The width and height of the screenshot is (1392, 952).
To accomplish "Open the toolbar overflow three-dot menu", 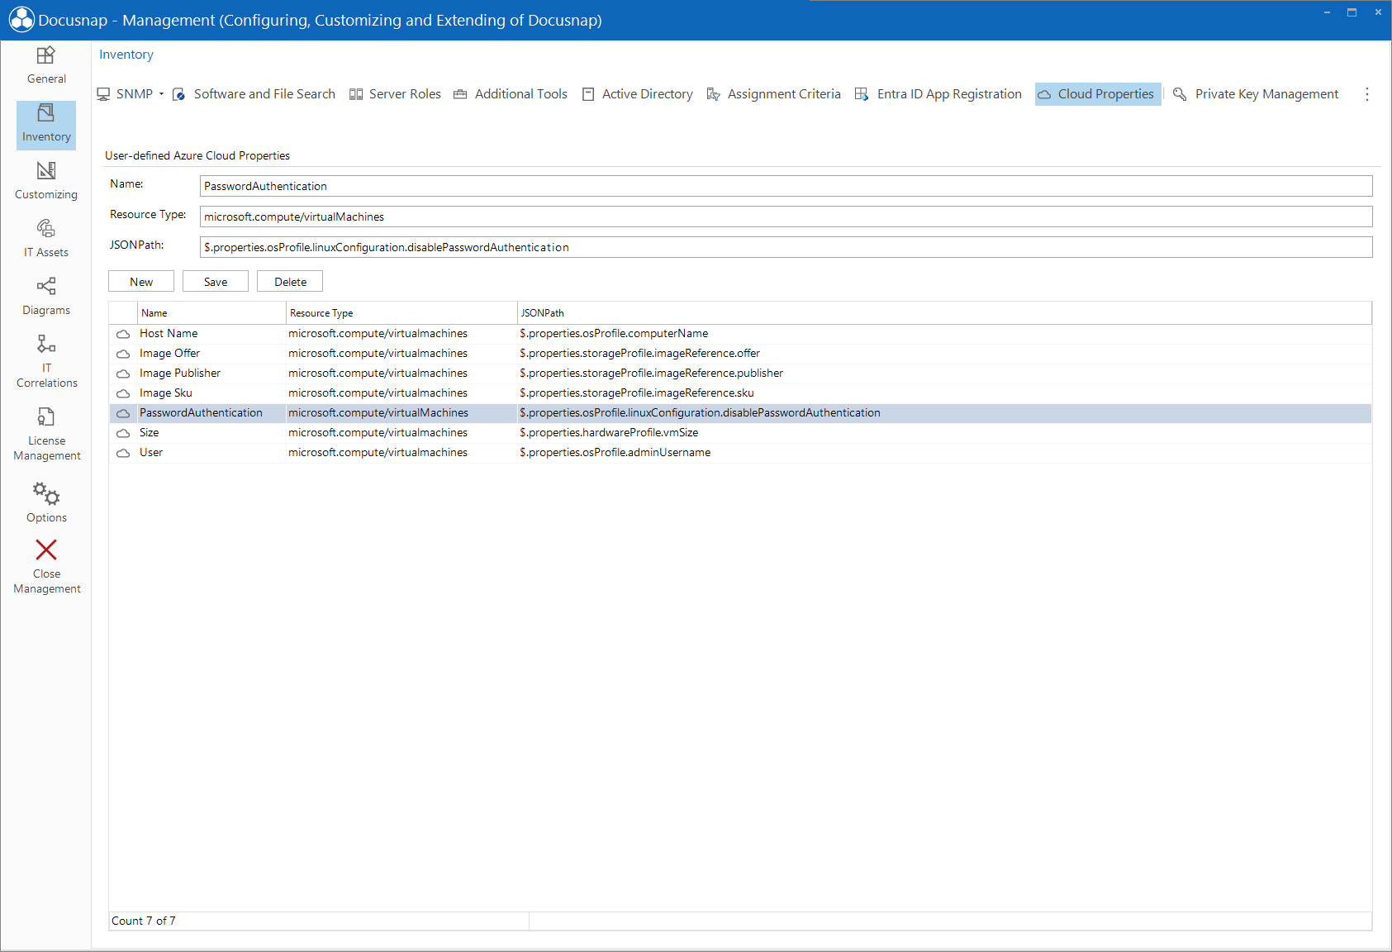I will tap(1367, 94).
